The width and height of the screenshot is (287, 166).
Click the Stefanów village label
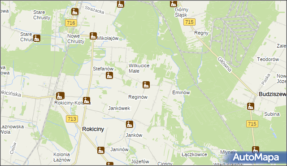click(x=103, y=69)
